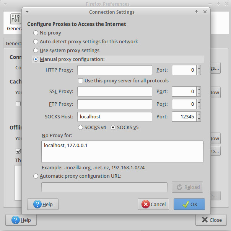The width and height of the screenshot is (231, 231).
Task: Toggle the unchecked checkbox in Preferences Cache section
Action: (x=18, y=103)
